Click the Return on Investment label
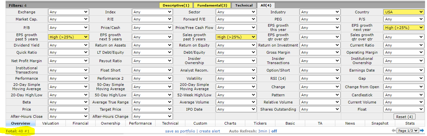Screen dimensions: 427x136 [x=278, y=46]
